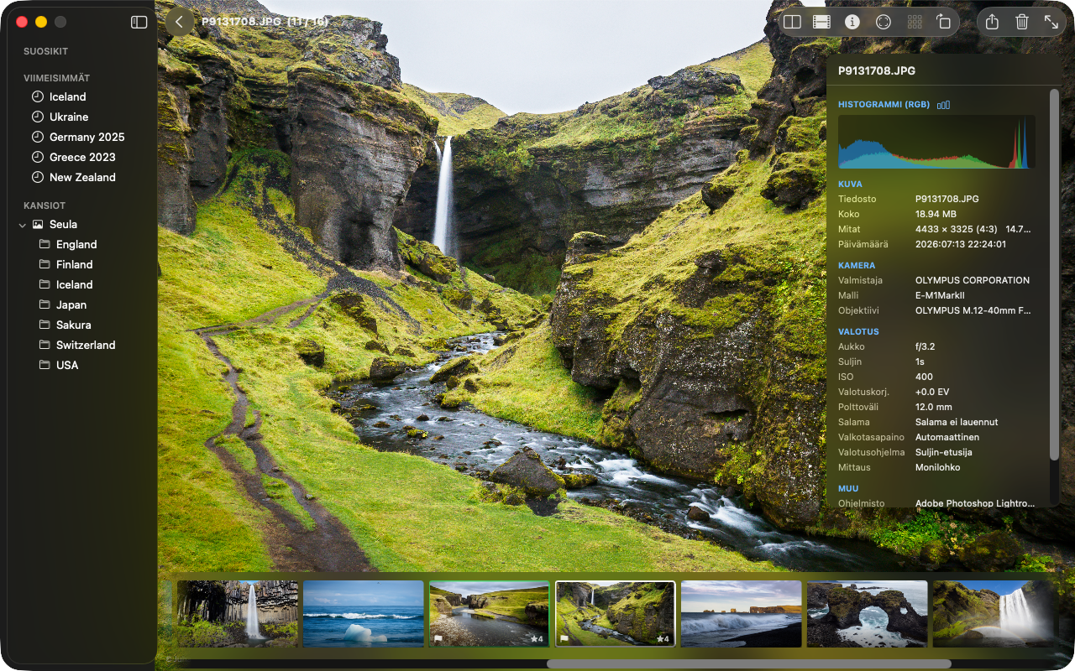Select the rainbow waterfall thumbnail

point(994,614)
